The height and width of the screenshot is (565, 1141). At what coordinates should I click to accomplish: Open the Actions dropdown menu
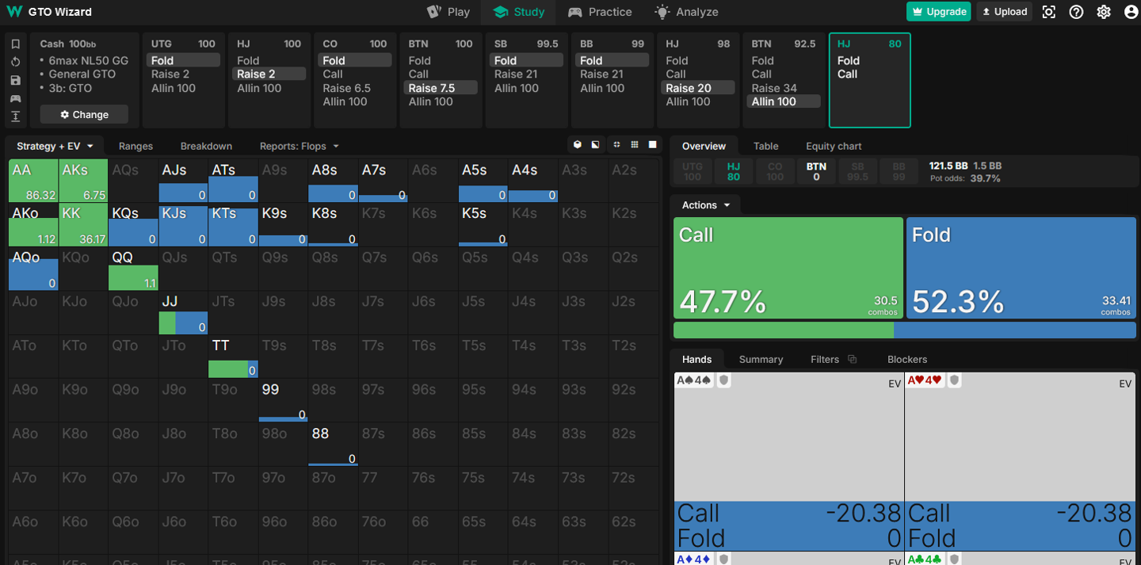(705, 205)
